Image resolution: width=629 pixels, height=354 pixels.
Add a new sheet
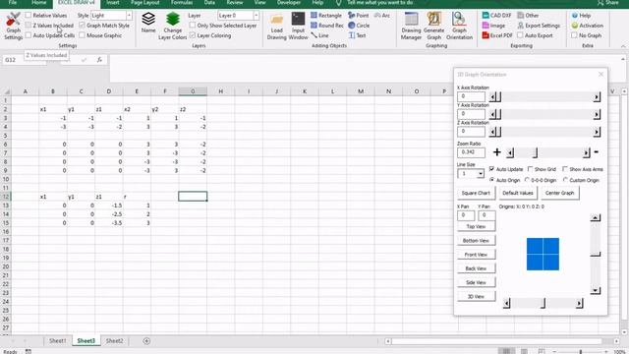coord(146,341)
